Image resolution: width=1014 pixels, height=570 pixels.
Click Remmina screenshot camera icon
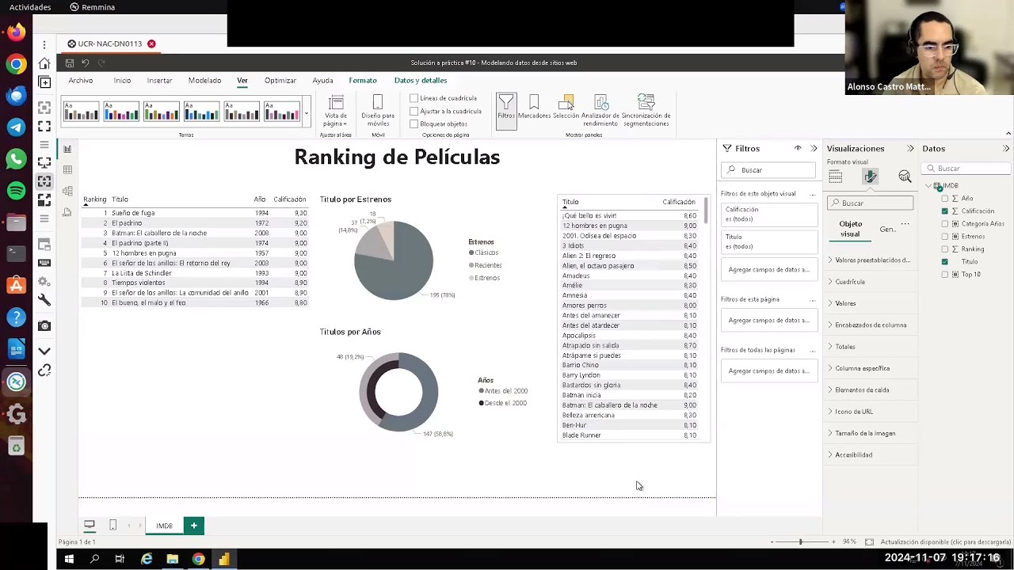pyautogui.click(x=44, y=325)
